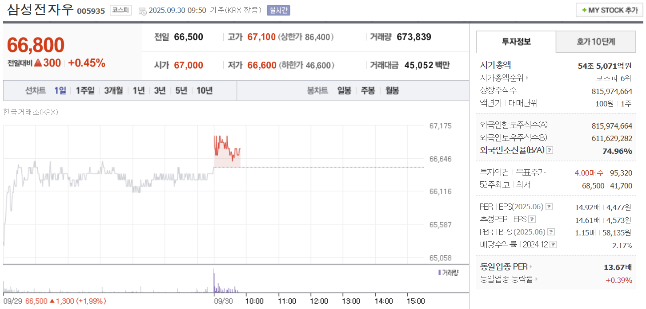This screenshot has height=309, width=646.
Task: Click the 추정PER question mark icon
Action: [531, 219]
